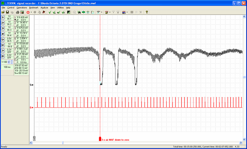247x149 pixels.
Task: Toggle channel 3 button
Action: [x=3, y=29]
